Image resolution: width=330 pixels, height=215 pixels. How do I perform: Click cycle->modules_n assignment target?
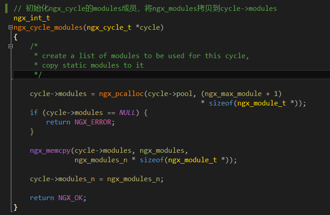(62, 179)
